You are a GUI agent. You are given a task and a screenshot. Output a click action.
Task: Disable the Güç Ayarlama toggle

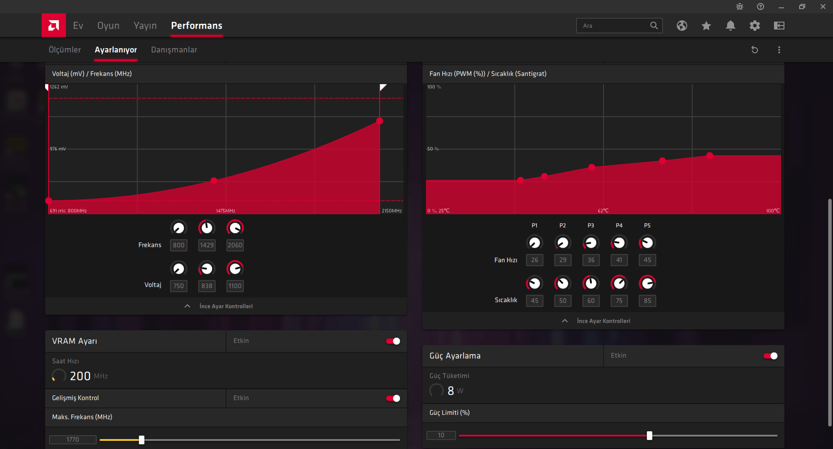[x=771, y=356]
